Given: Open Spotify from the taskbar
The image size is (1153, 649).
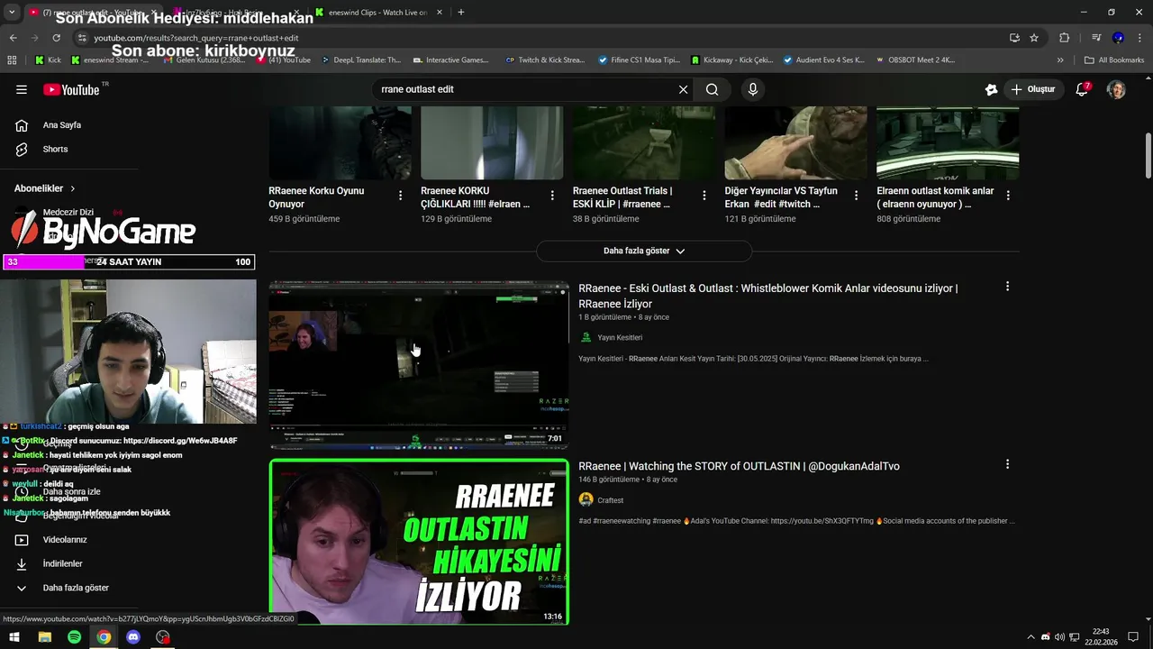Looking at the screenshot, I should 74,637.
